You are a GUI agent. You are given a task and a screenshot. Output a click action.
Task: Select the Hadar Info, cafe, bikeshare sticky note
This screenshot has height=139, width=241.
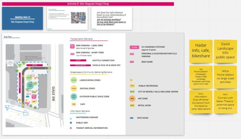pos(201,51)
